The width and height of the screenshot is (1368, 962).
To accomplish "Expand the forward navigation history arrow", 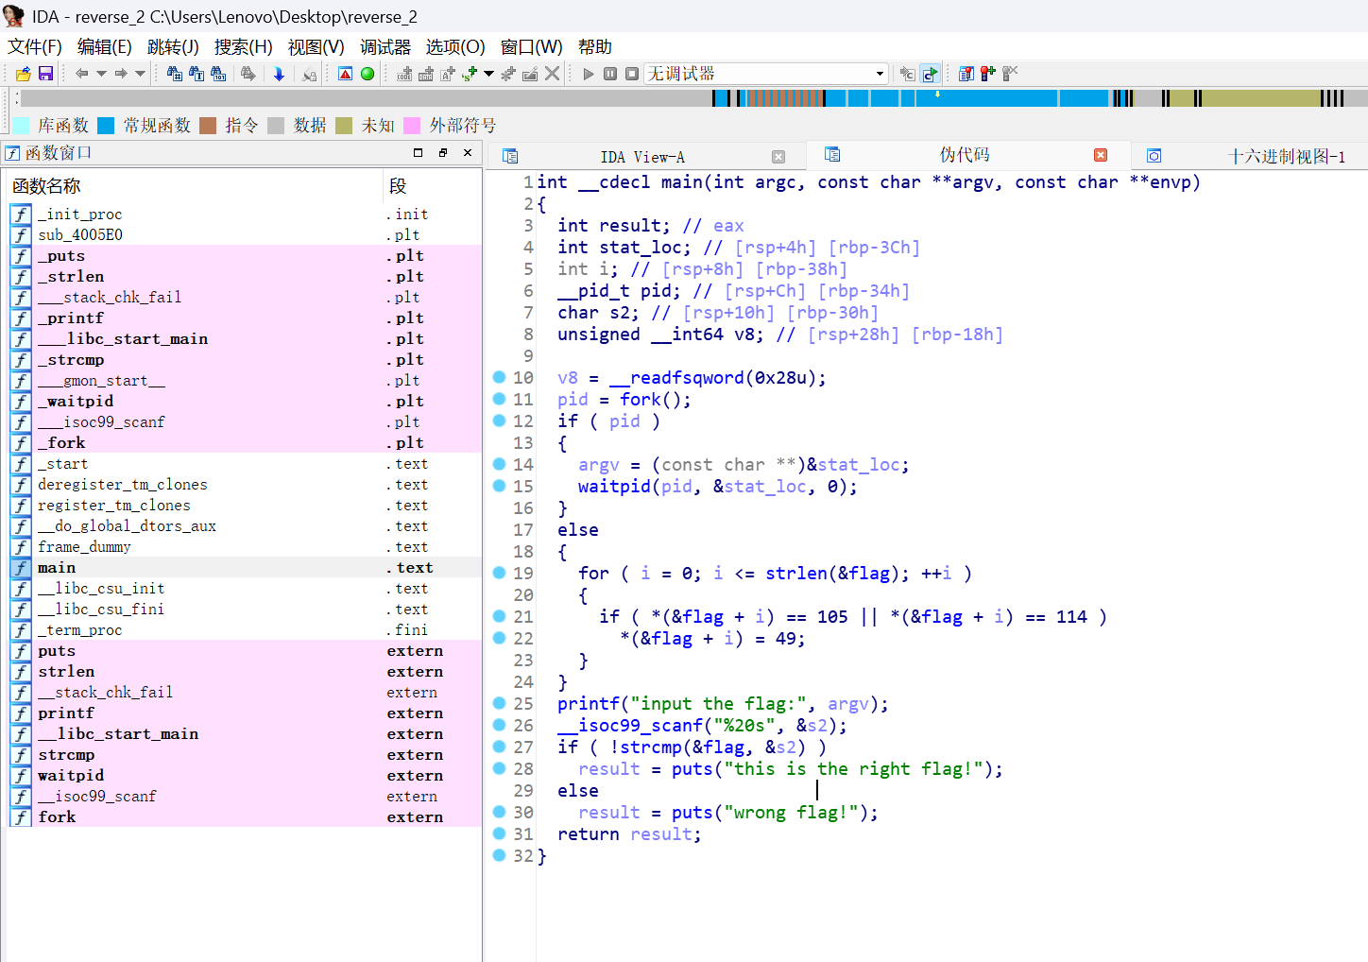I will 141,74.
